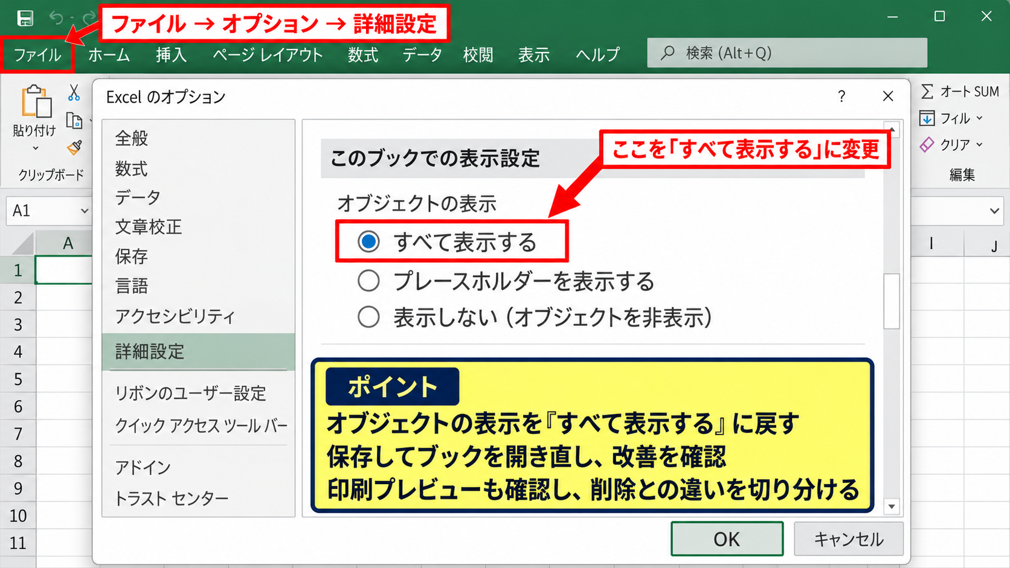This screenshot has height=568, width=1010.
Task: Click the 貼り付け paste icon
Action: (36, 101)
